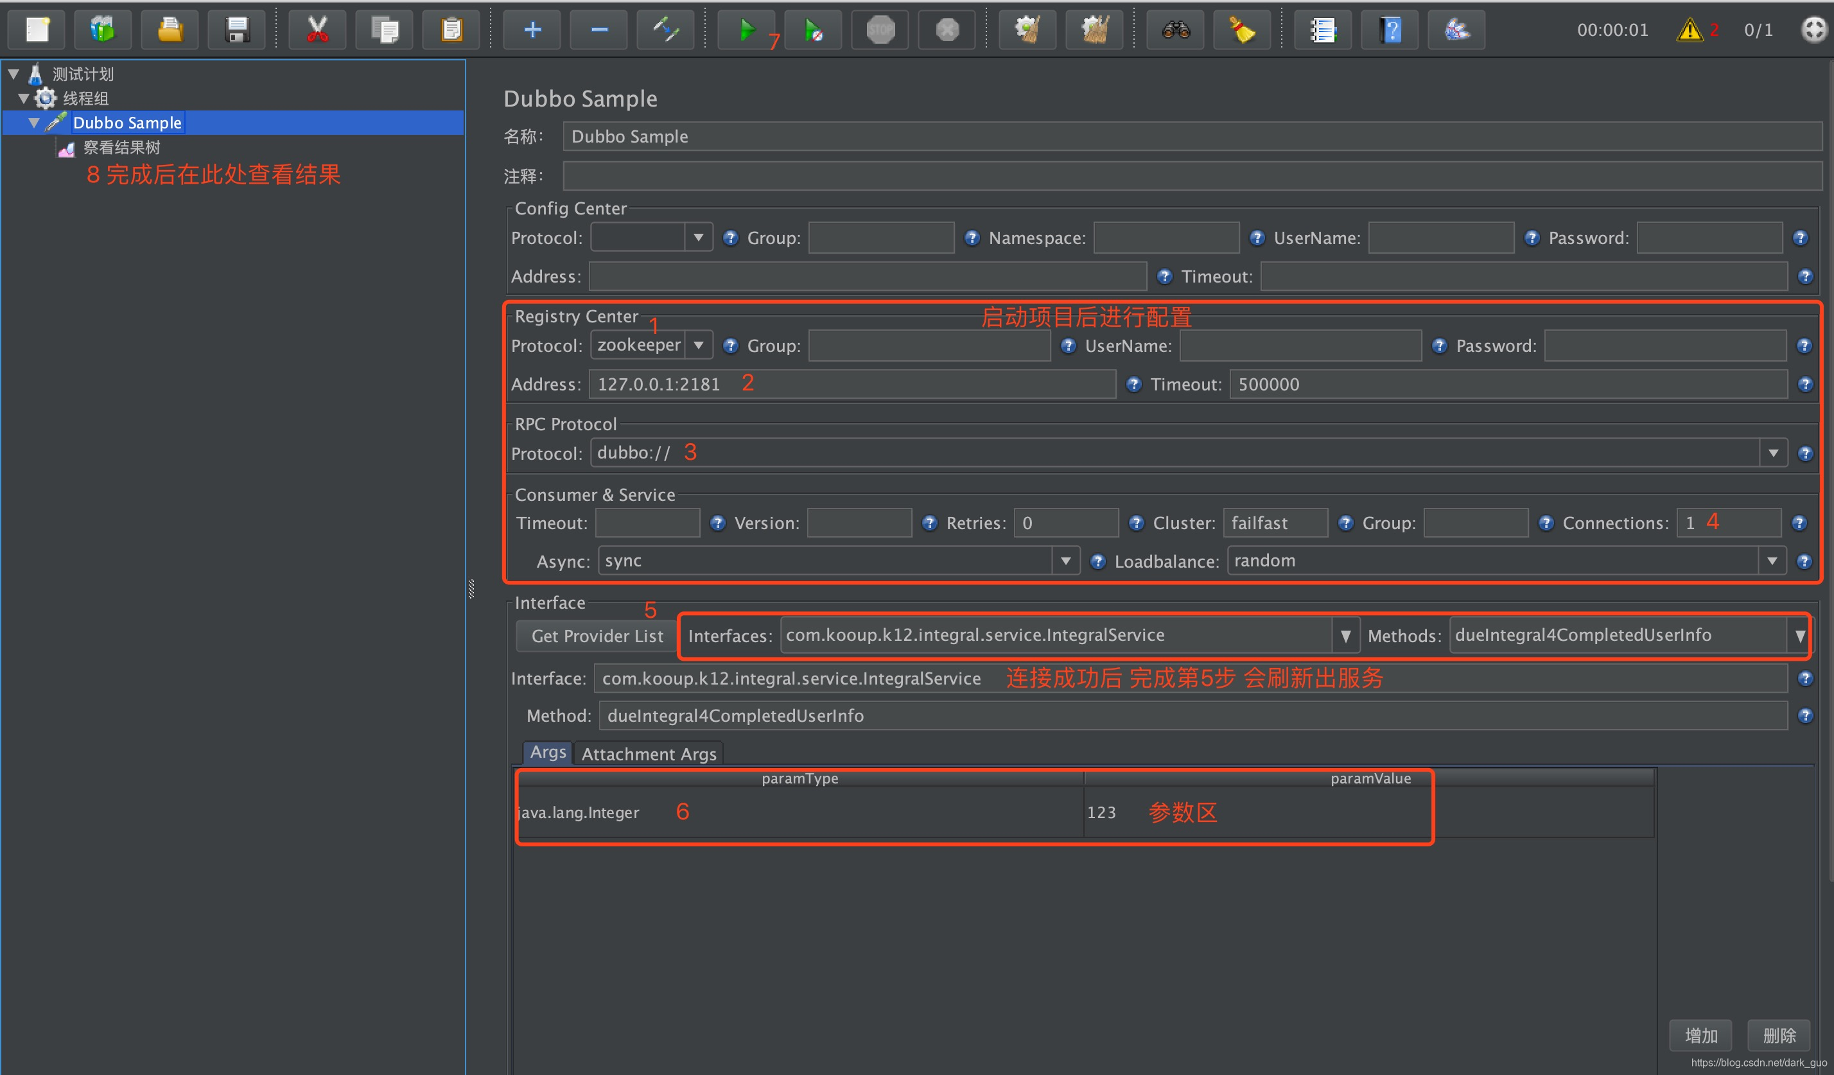Click the 删除 button to remove a parameter
Image resolution: width=1834 pixels, height=1075 pixels.
pyautogui.click(x=1779, y=1035)
